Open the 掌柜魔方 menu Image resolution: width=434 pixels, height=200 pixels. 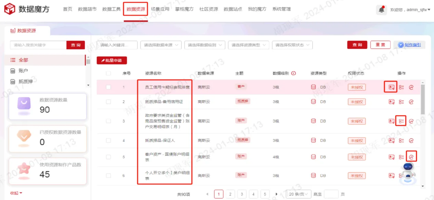[184, 9]
